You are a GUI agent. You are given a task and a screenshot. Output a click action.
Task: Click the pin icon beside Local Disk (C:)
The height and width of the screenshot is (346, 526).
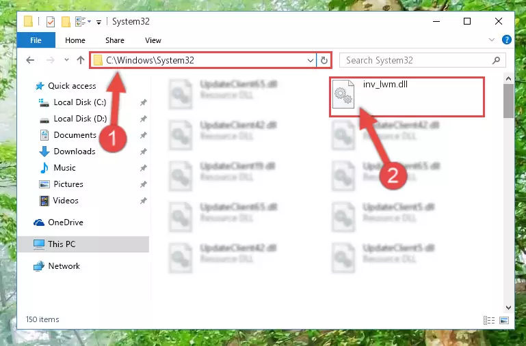coord(143,102)
